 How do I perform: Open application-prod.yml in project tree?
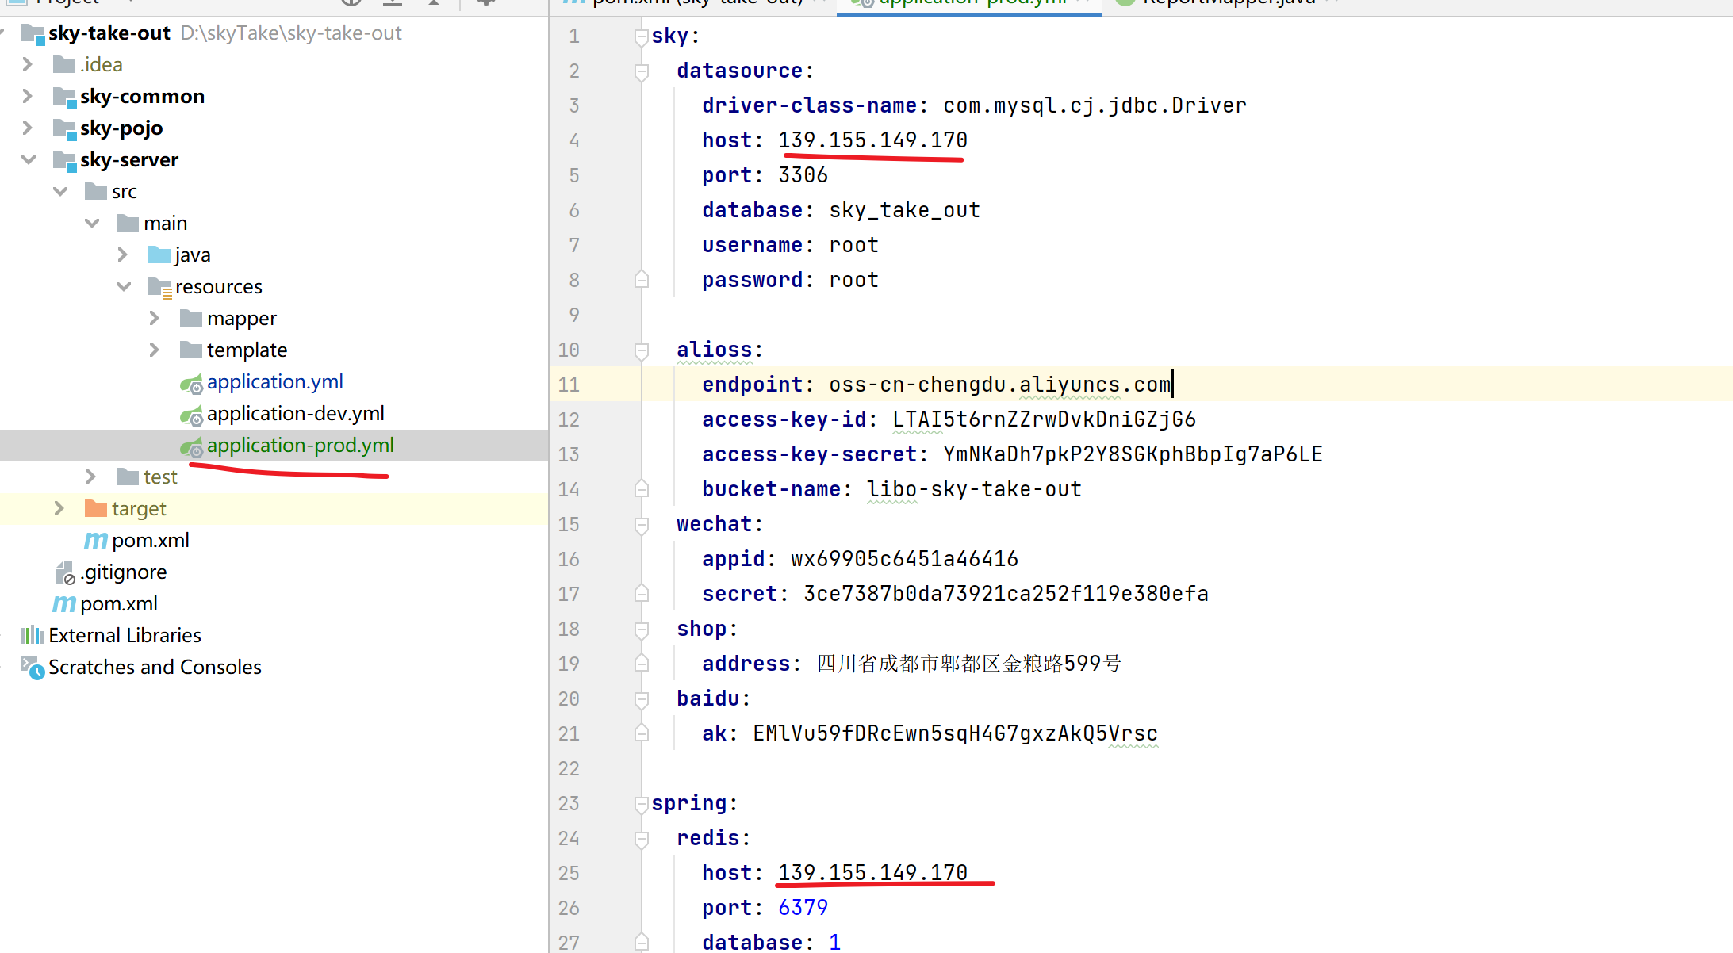300,446
